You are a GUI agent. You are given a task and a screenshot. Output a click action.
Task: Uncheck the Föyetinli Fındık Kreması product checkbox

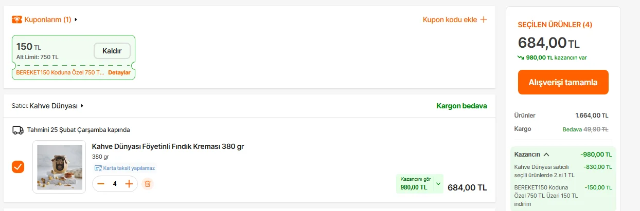click(x=18, y=167)
